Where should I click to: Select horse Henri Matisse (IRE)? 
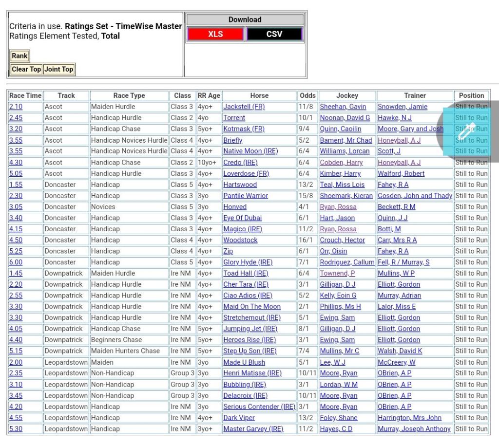pos(252,373)
